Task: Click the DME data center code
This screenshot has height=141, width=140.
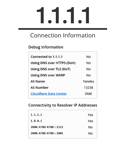Action: pos(88,94)
